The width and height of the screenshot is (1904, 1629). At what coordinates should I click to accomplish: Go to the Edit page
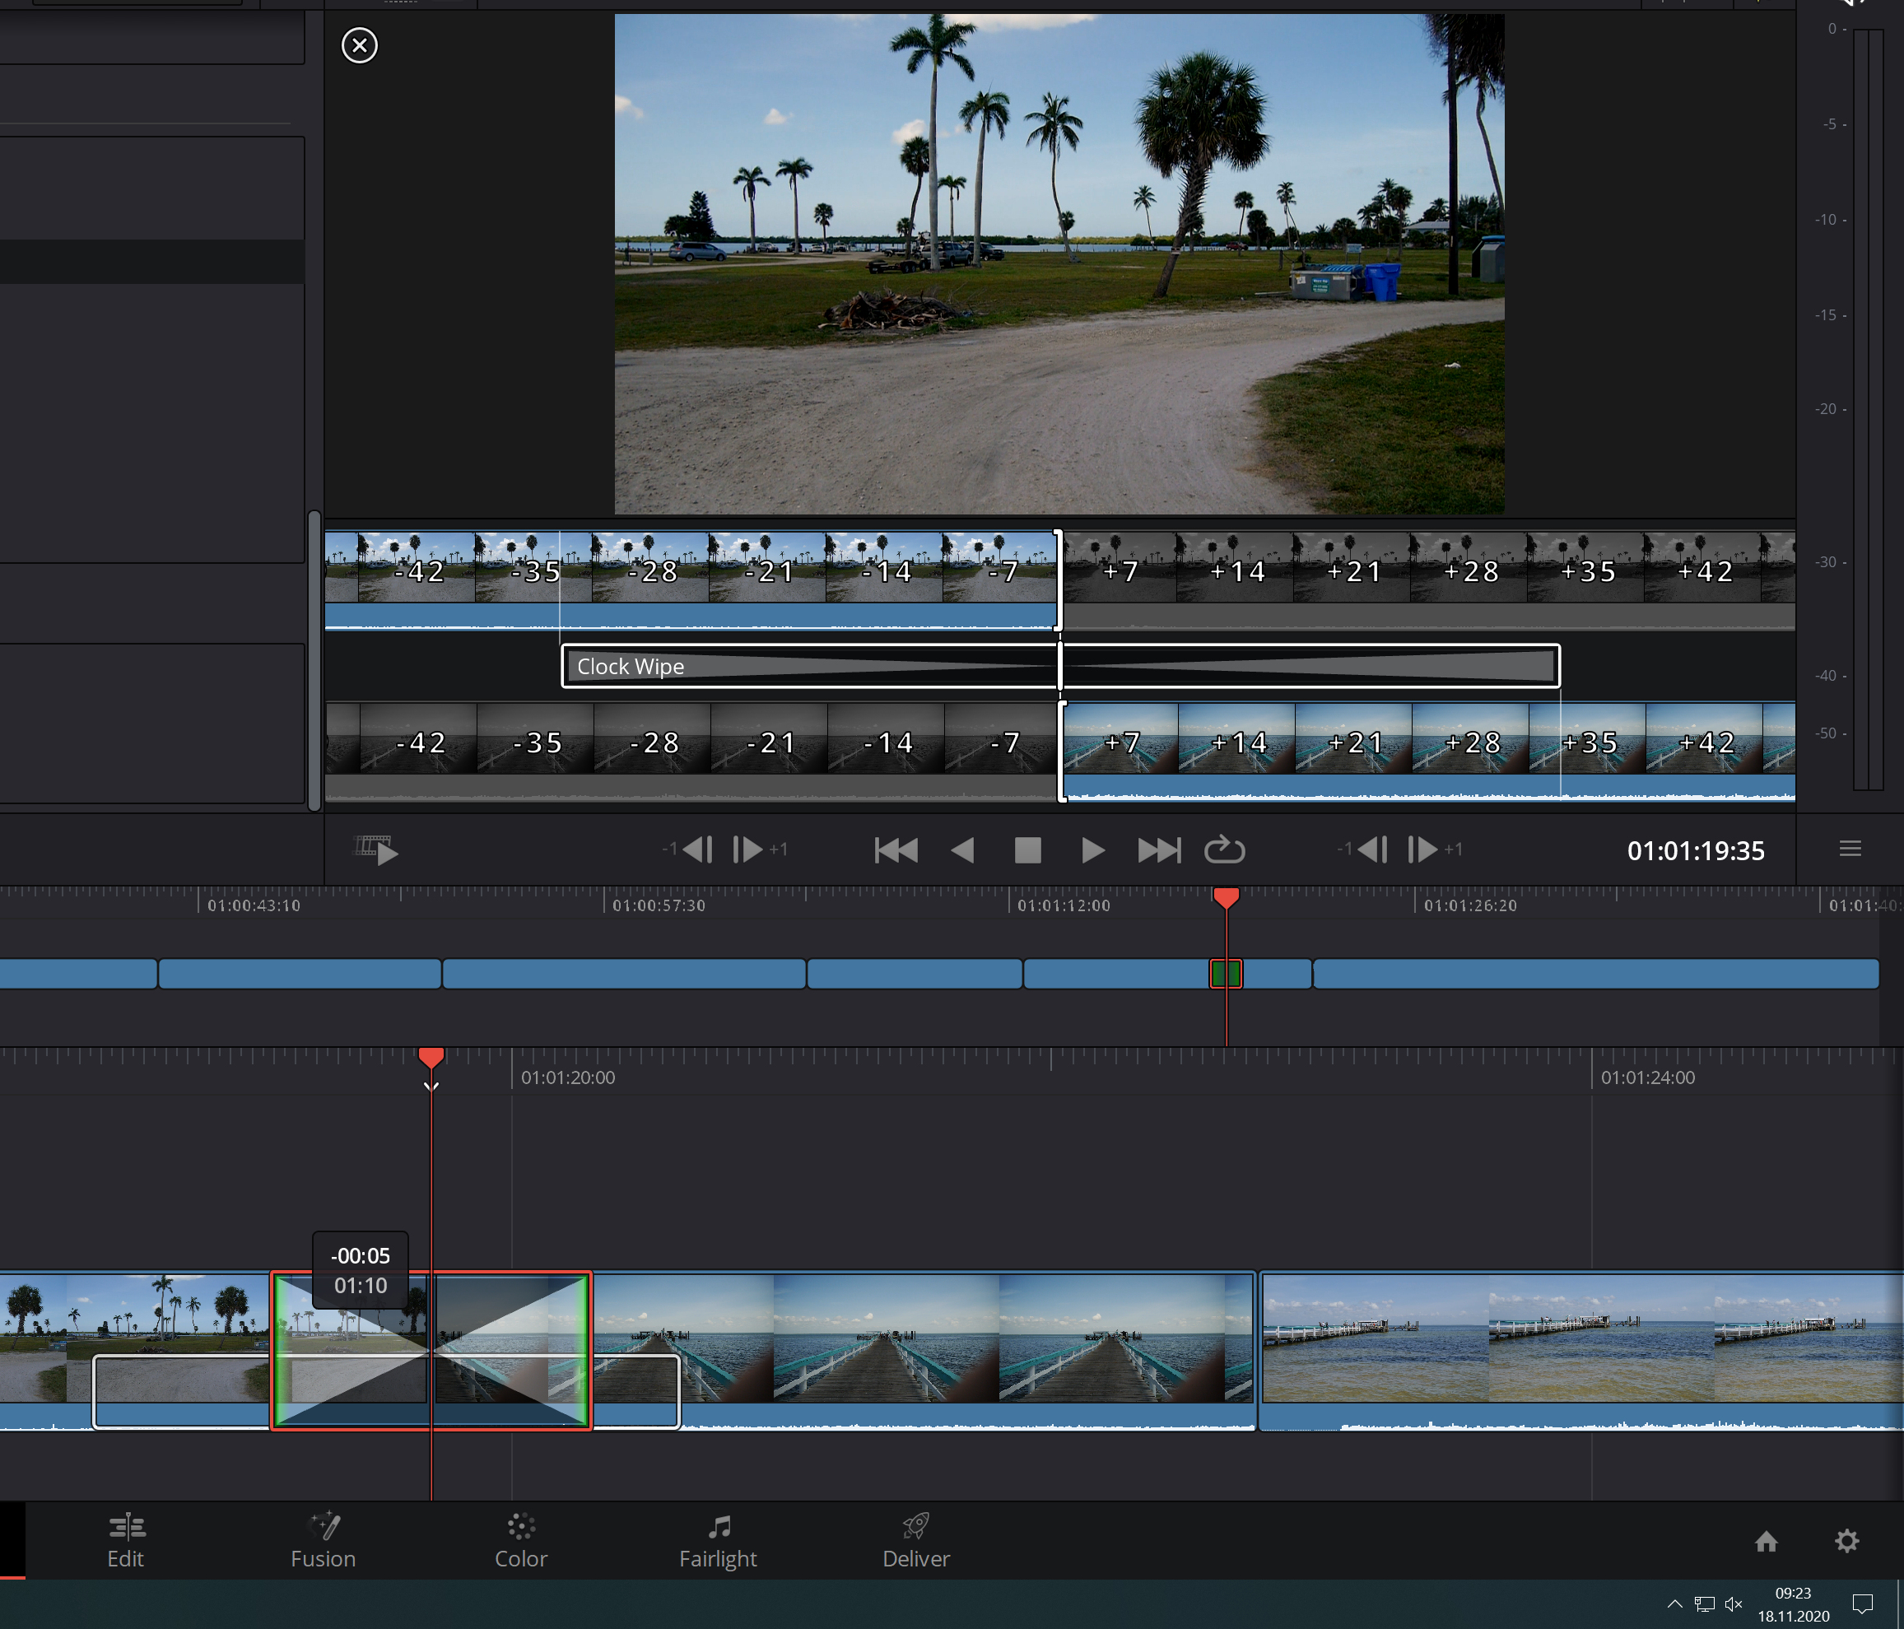click(x=126, y=1542)
